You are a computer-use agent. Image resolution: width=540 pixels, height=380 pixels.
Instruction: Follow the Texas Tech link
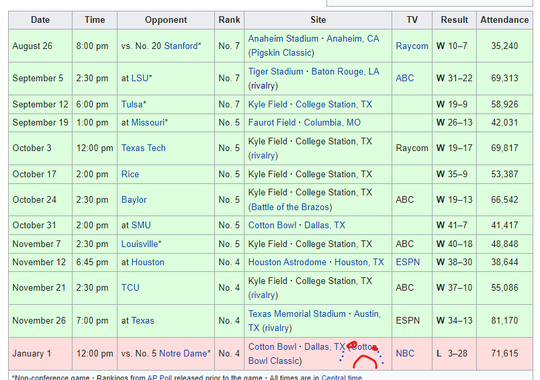[143, 148]
